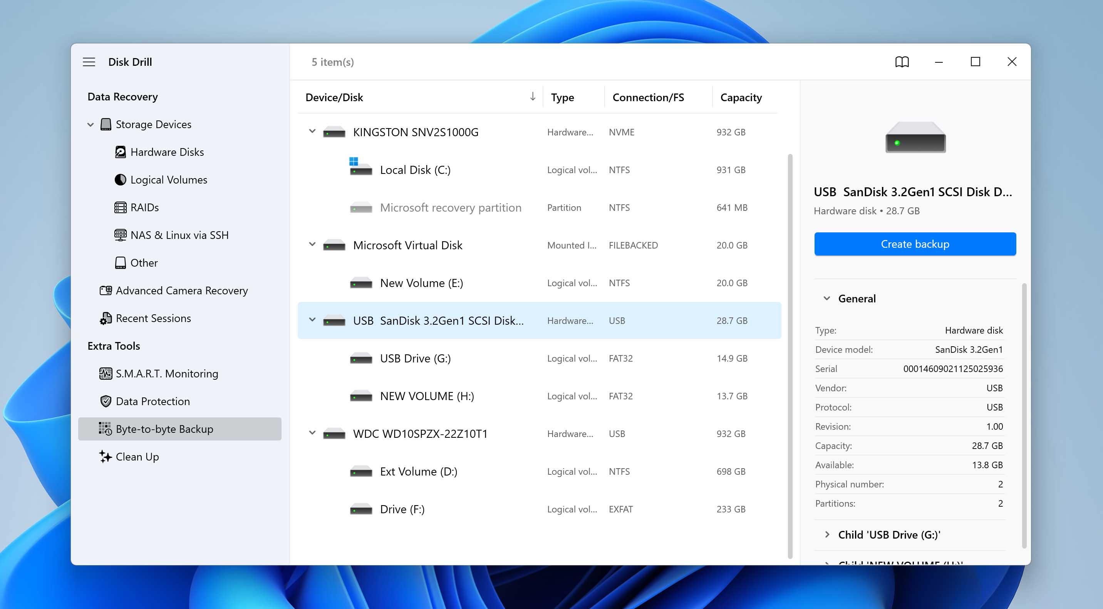Click the Storage Devices drive icon

[106, 124]
